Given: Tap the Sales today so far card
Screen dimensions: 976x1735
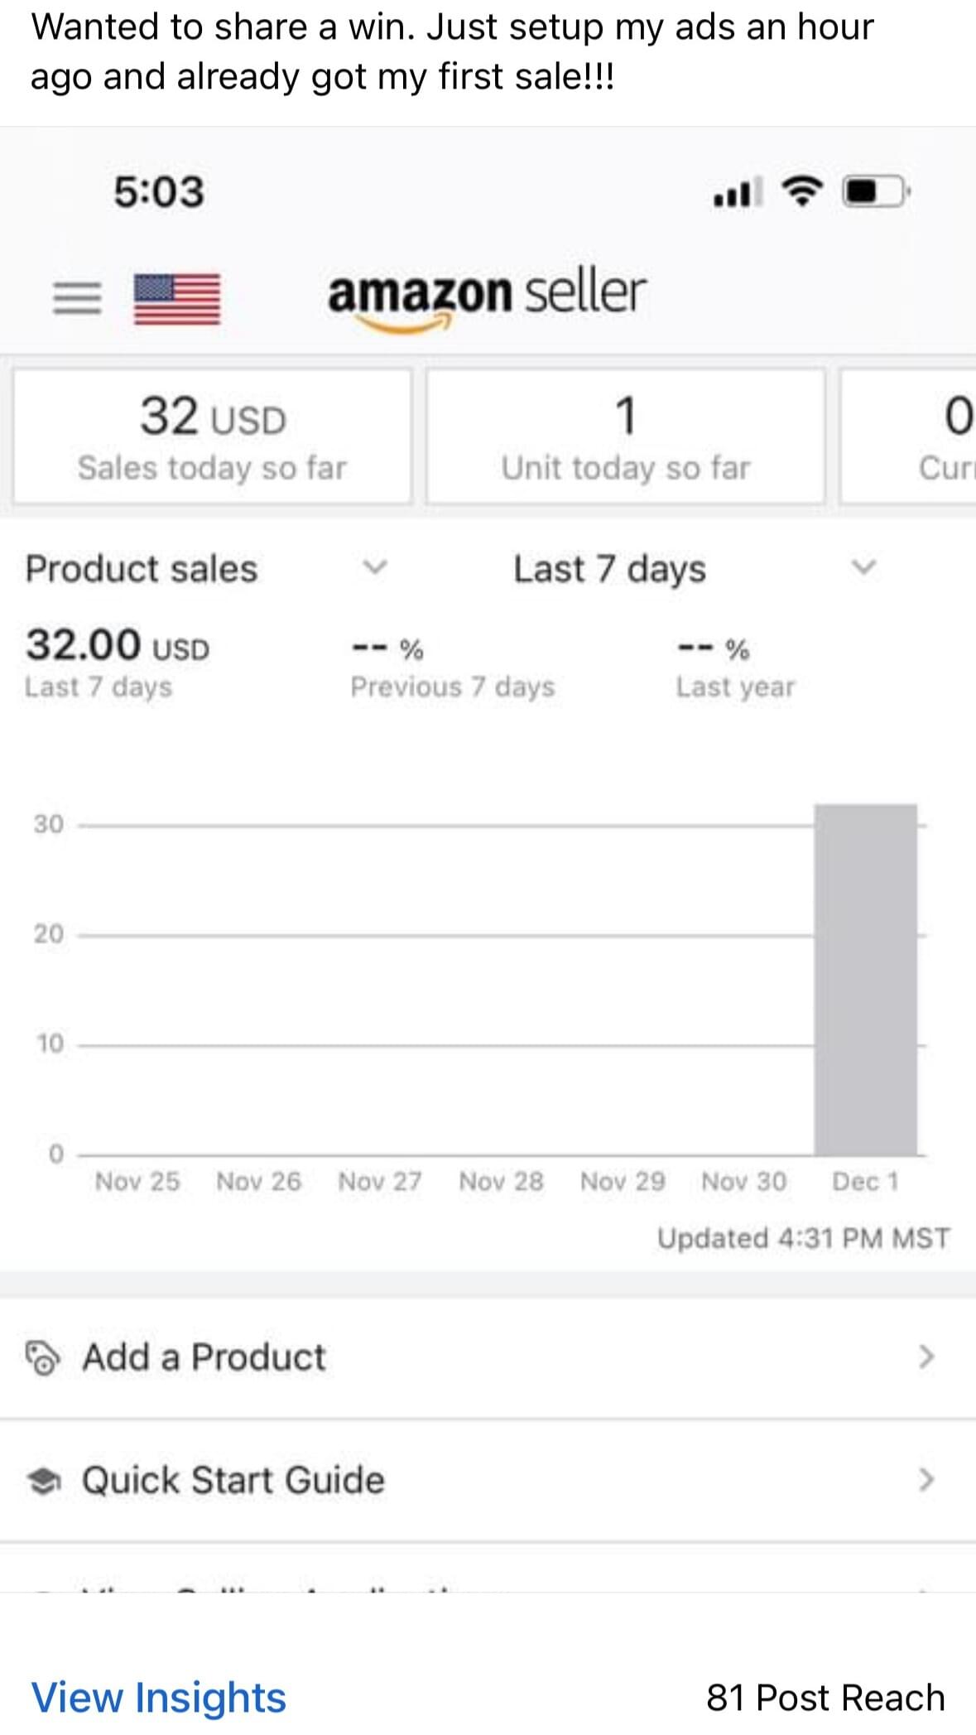Looking at the screenshot, I should pyautogui.click(x=213, y=436).
